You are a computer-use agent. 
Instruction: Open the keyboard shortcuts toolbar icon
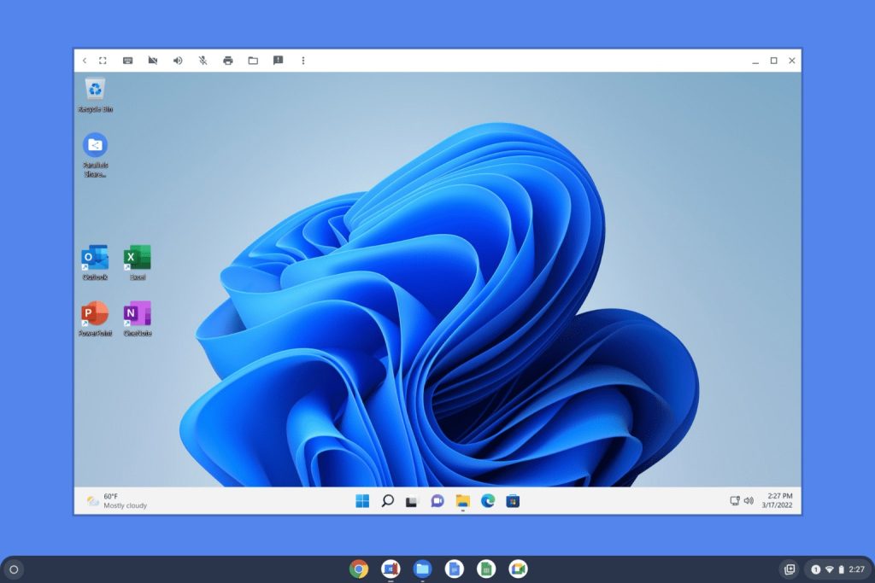(x=128, y=61)
